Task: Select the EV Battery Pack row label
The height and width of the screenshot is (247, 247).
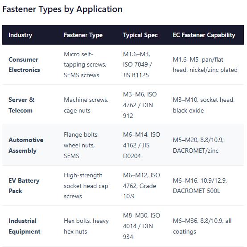Action: 24,186
